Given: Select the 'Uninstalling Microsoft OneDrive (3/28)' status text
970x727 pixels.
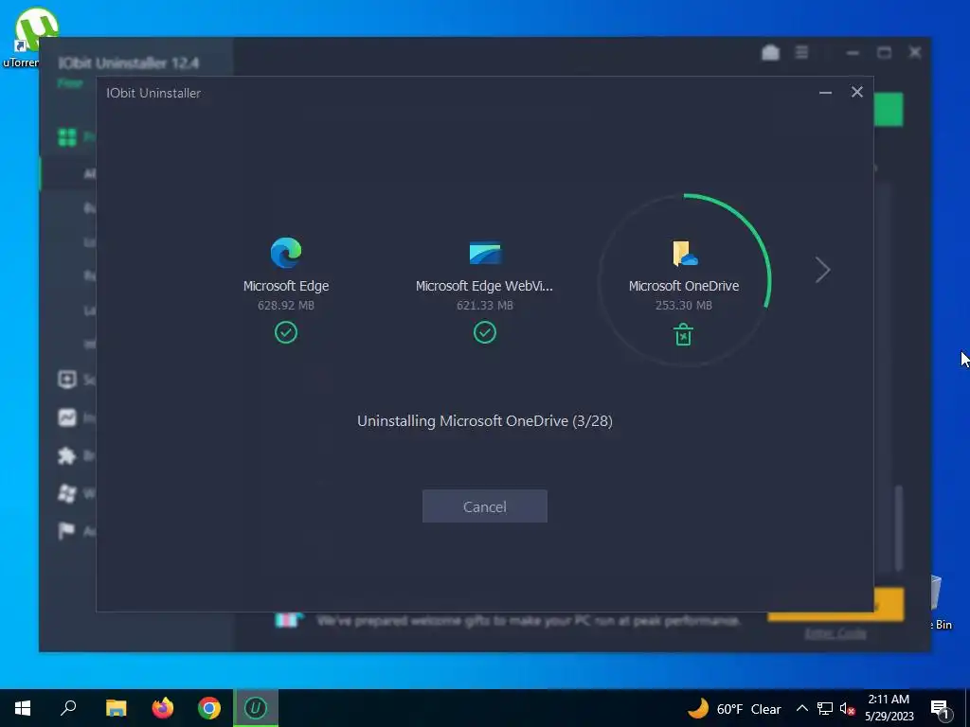Looking at the screenshot, I should 485,421.
